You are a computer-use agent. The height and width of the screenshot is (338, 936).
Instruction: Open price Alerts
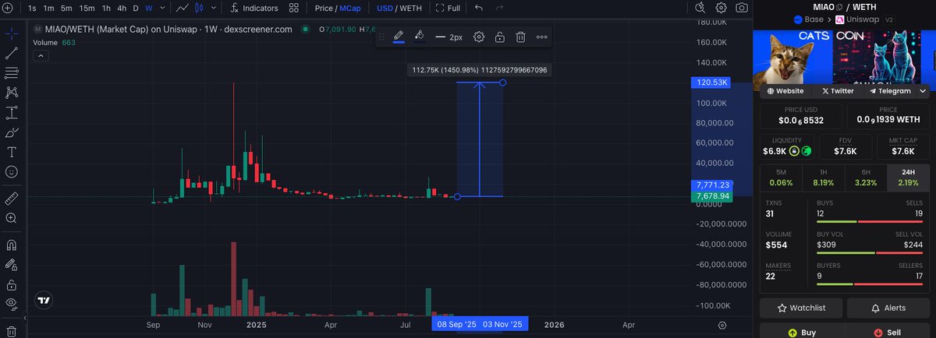click(x=888, y=308)
